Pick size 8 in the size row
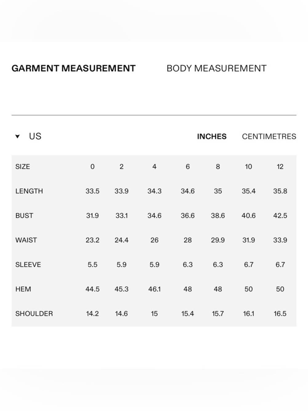This screenshot has height=411, width=308. pos(218,167)
